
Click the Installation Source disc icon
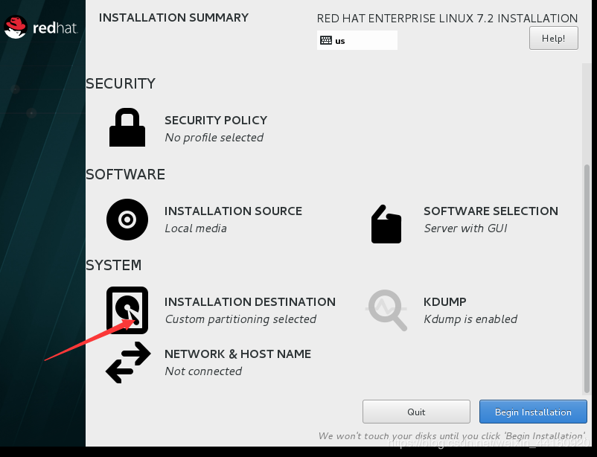coord(127,220)
